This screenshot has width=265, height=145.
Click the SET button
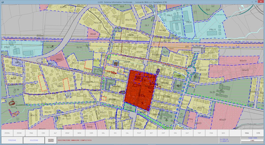click(x=151, y=133)
